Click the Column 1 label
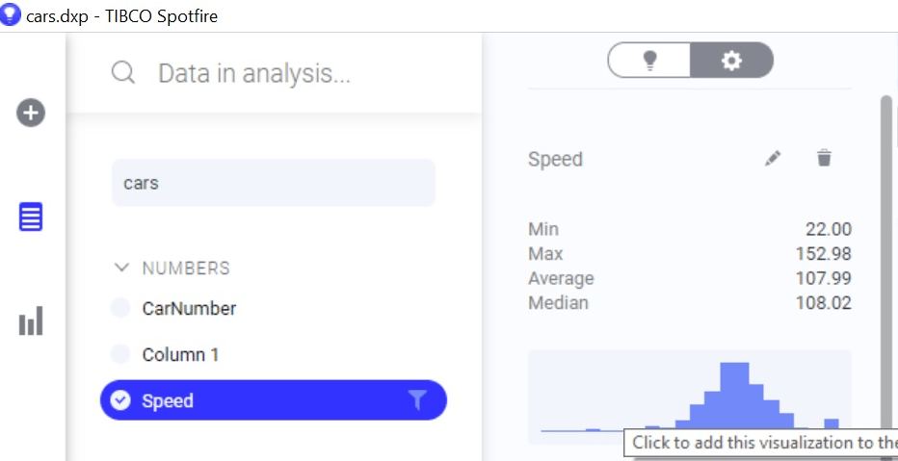 [180, 354]
